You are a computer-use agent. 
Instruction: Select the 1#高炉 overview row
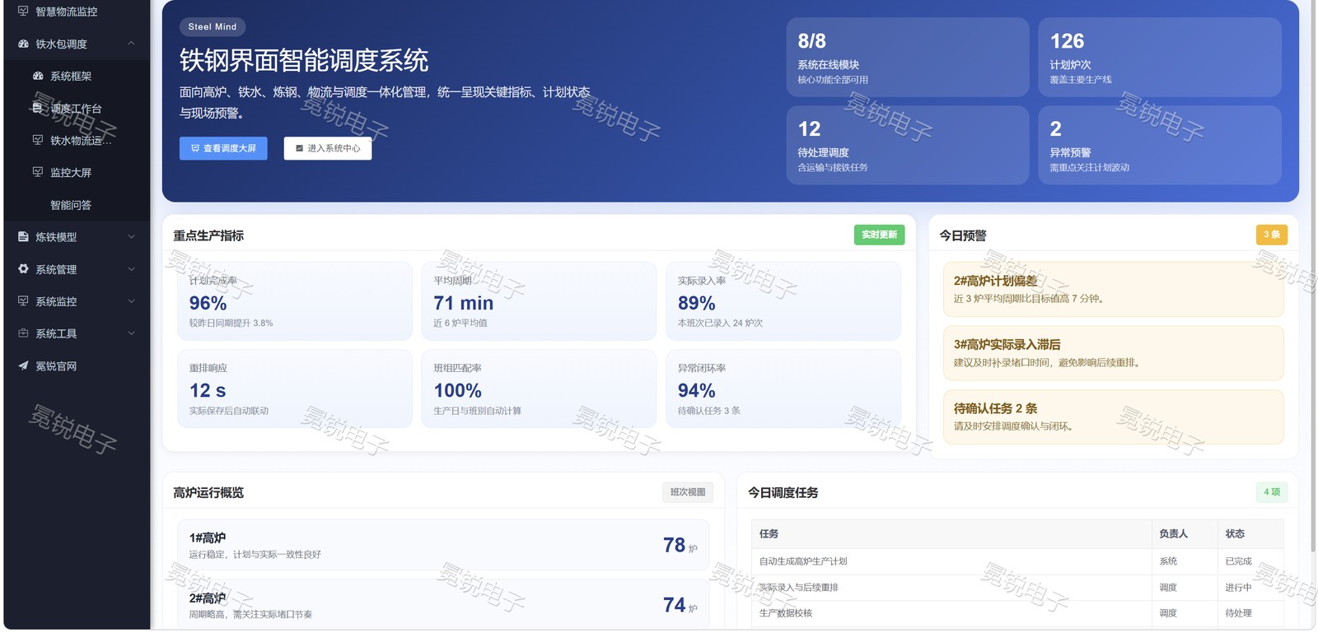point(443,545)
